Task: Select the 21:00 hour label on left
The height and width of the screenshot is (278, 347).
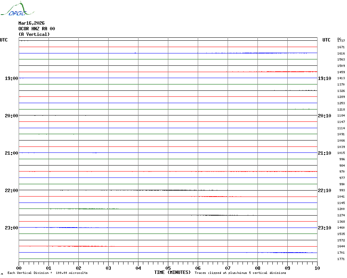Action: 11,153
